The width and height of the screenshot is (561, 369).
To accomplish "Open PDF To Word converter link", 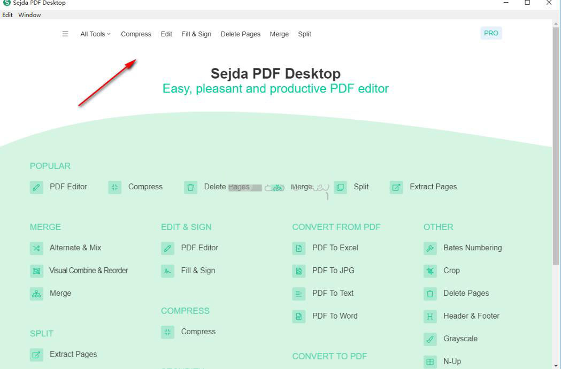I will tap(335, 316).
